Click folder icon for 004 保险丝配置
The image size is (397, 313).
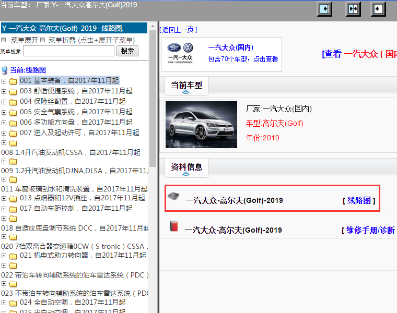13,102
